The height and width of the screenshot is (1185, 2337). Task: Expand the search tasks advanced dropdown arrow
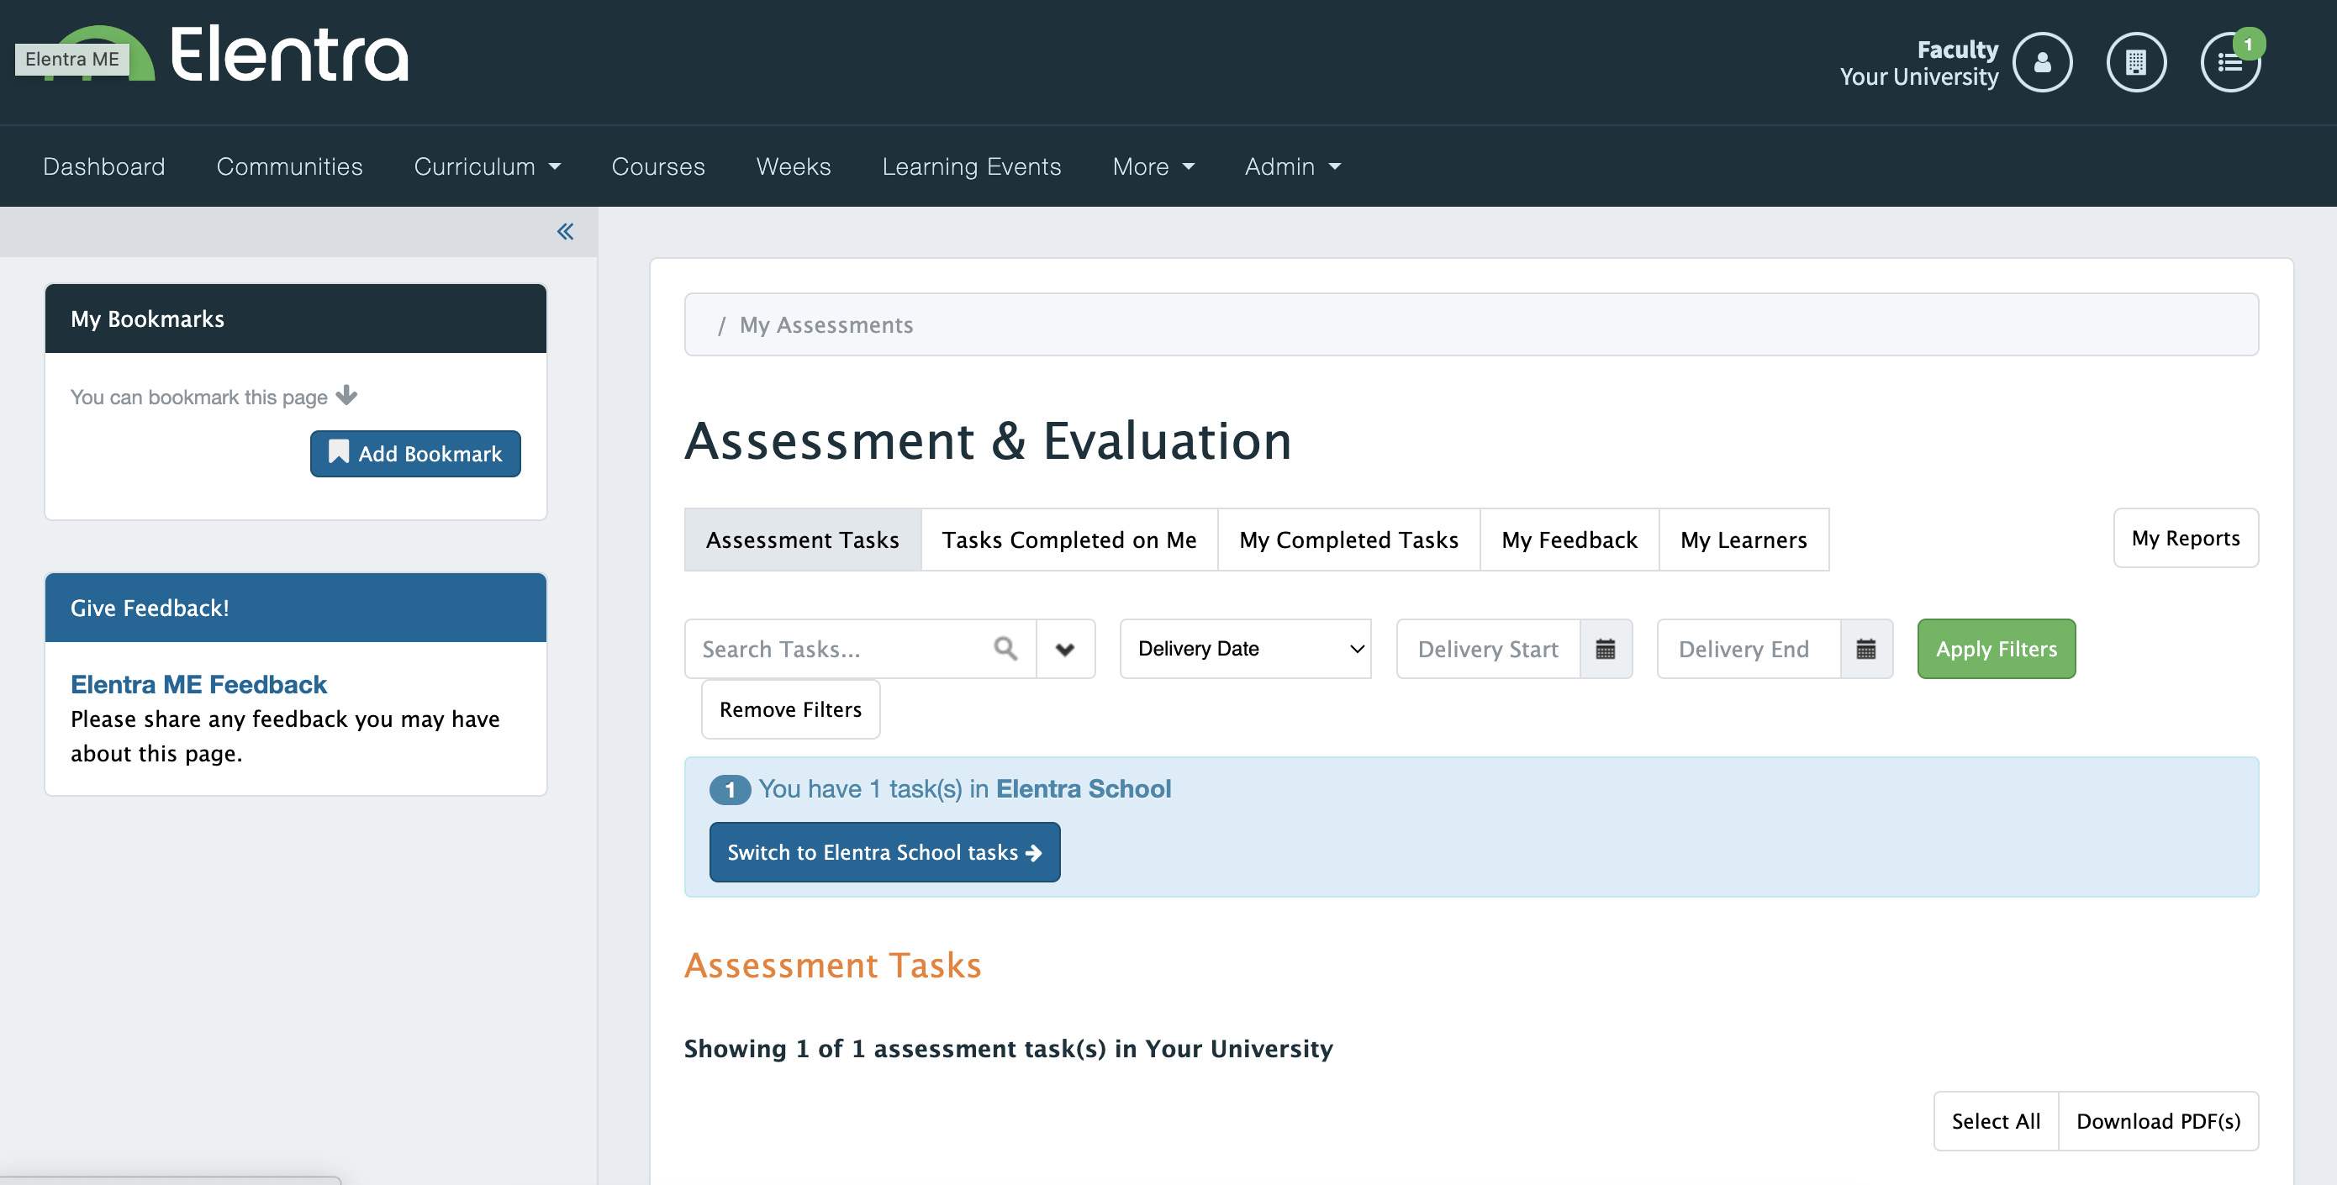click(1065, 649)
